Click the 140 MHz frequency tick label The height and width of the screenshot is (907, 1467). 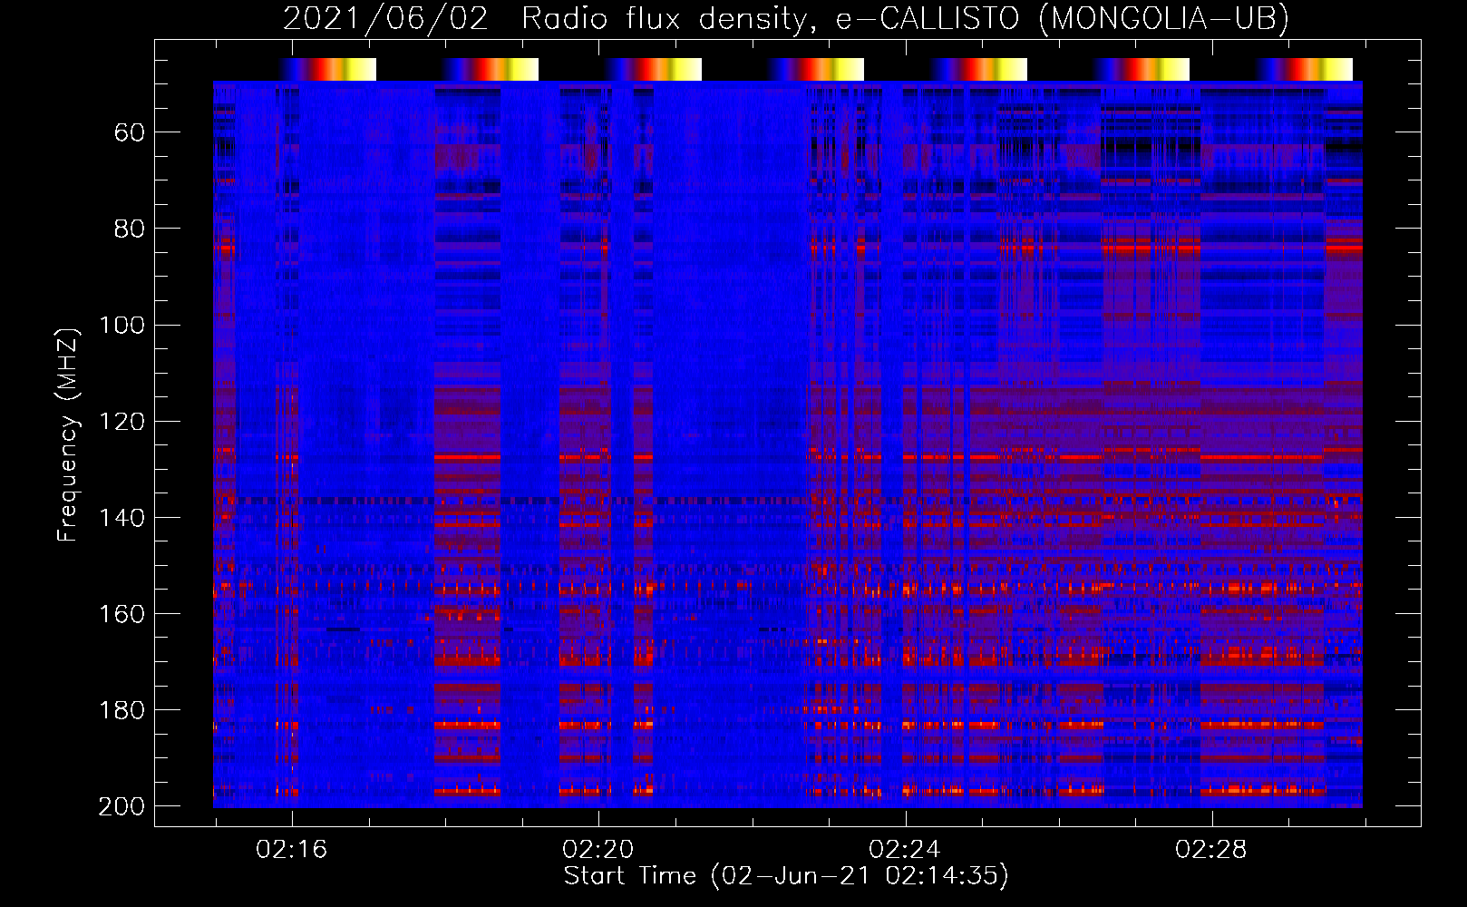click(121, 518)
